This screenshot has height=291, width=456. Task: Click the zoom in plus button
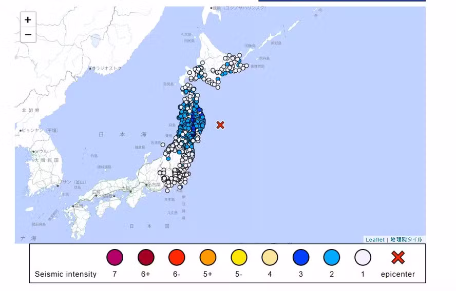click(28, 20)
